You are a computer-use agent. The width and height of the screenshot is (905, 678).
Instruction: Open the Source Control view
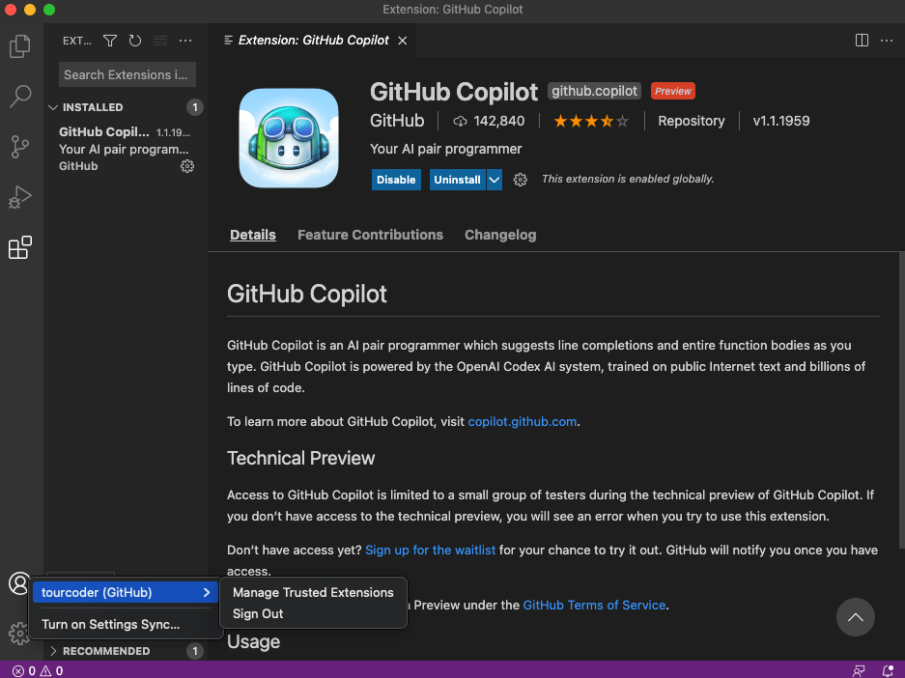[20, 147]
